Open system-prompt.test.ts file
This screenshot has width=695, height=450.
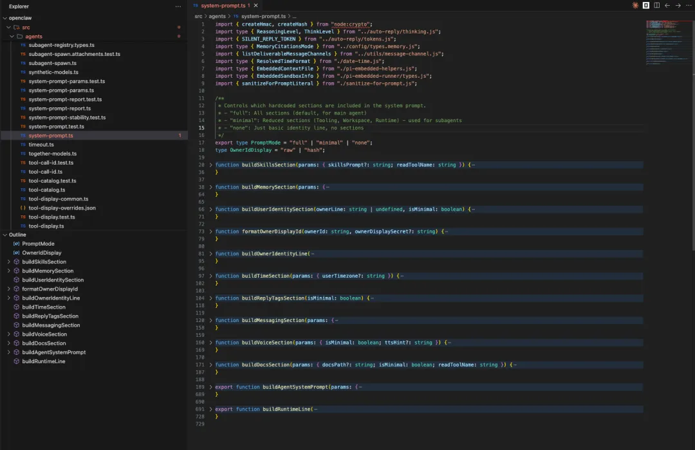[x=56, y=126]
